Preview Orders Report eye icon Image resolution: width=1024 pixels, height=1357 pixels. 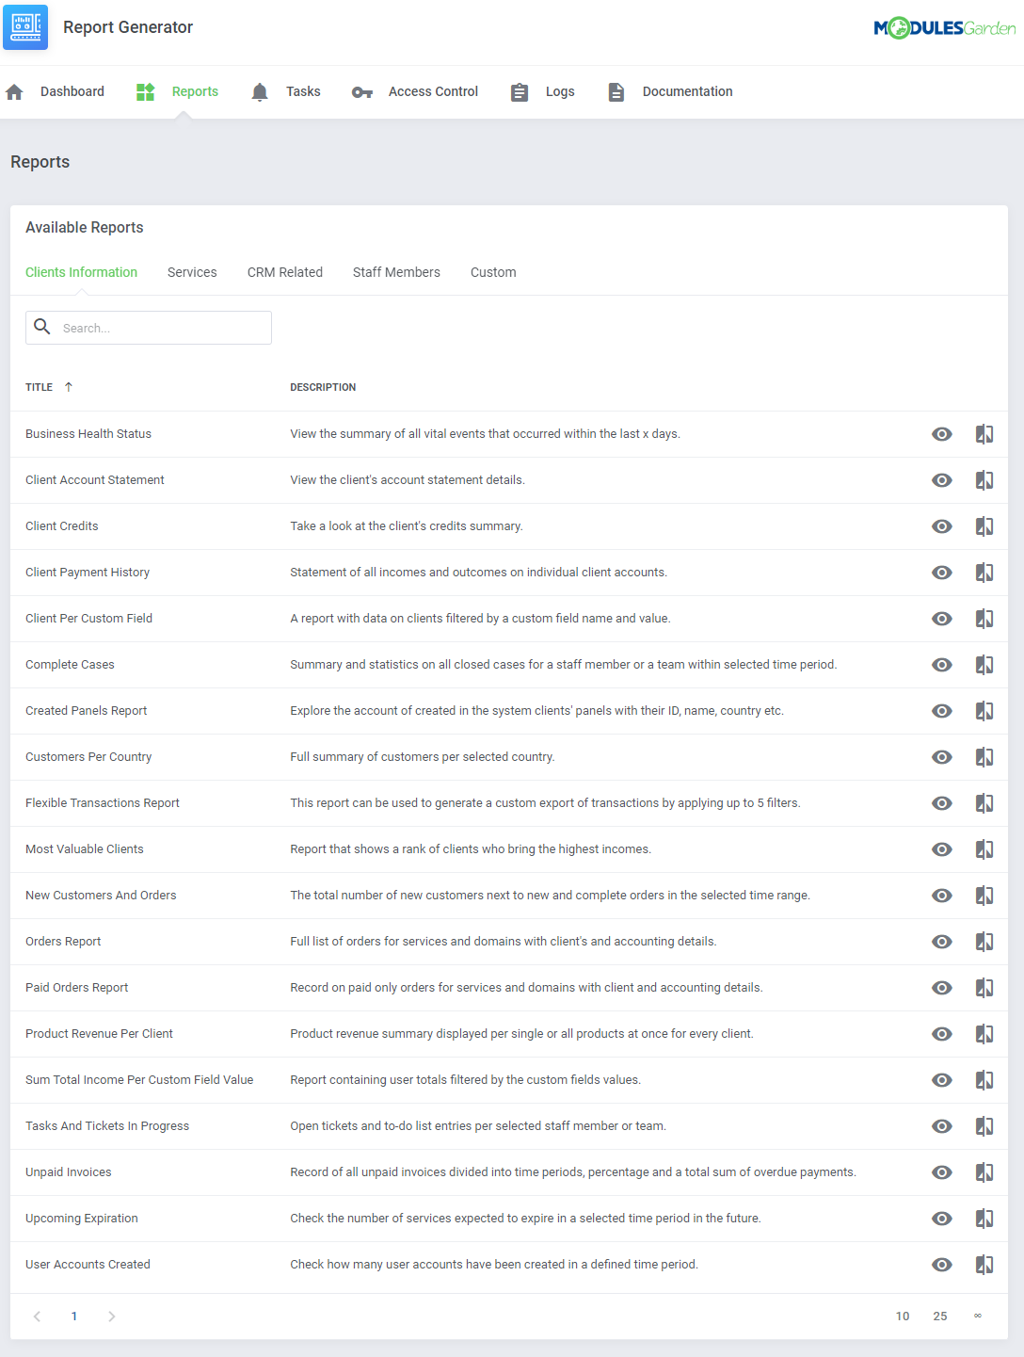coord(942,942)
